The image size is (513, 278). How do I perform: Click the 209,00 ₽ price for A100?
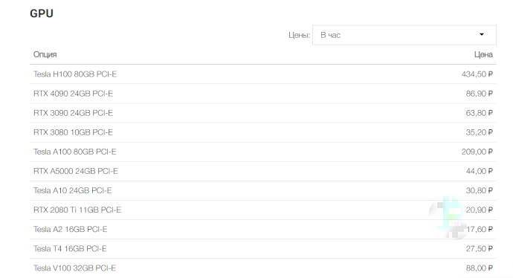click(477, 152)
